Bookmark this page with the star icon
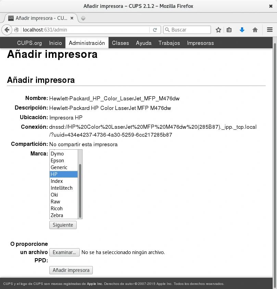This screenshot has height=289, width=277. tap(218, 30)
